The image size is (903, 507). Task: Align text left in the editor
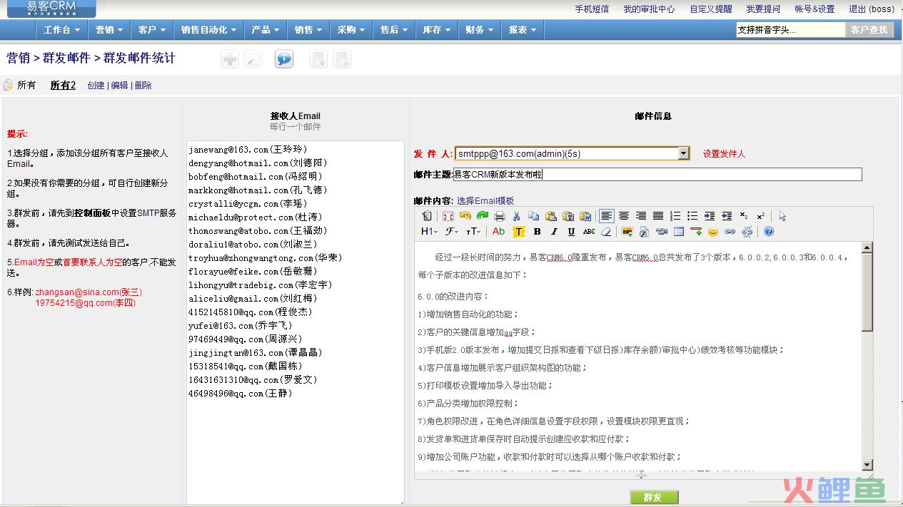pos(607,215)
